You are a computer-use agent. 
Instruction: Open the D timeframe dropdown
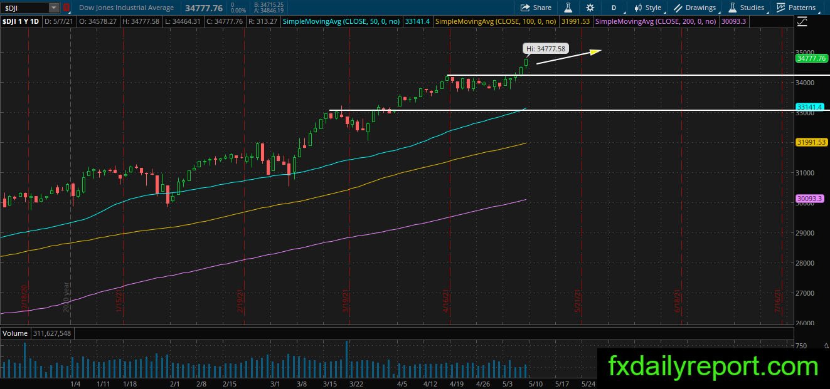point(614,8)
